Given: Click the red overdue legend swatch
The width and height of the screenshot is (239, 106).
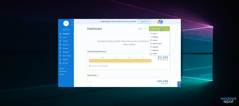Looking at the screenshot, I should [90, 66].
